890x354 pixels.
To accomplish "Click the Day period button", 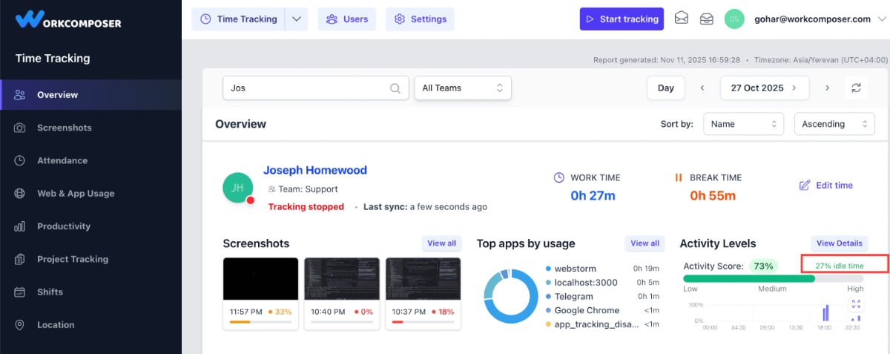I will [x=666, y=88].
